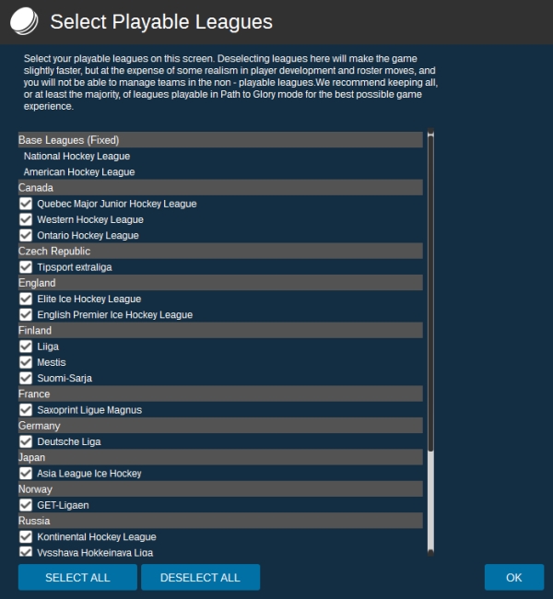The width and height of the screenshot is (553, 599).
Task: Click the DESELECT ALL button
Action: click(x=200, y=578)
